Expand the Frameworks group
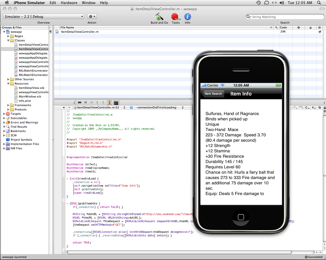Screen dimensions: 326x260 tap(8, 105)
